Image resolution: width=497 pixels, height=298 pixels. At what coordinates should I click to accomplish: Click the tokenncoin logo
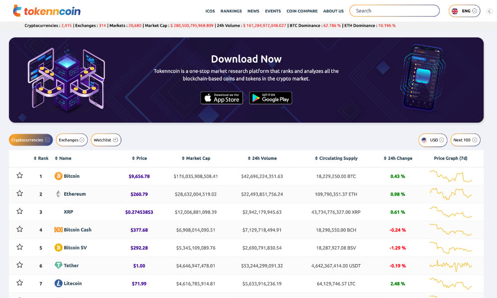point(46,11)
